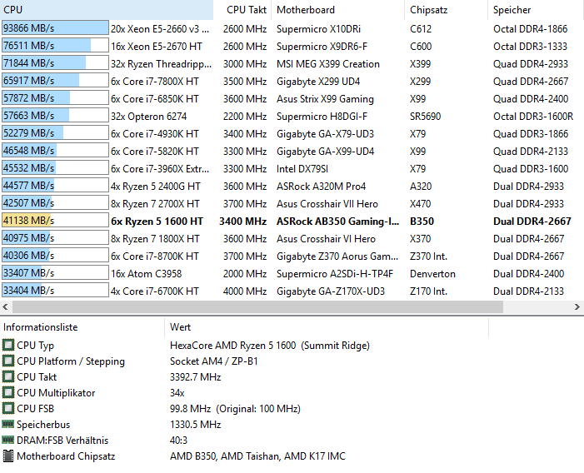Click the Socket AM4 / ZP-B1 value
The width and height of the screenshot is (584, 473).
pos(214,361)
